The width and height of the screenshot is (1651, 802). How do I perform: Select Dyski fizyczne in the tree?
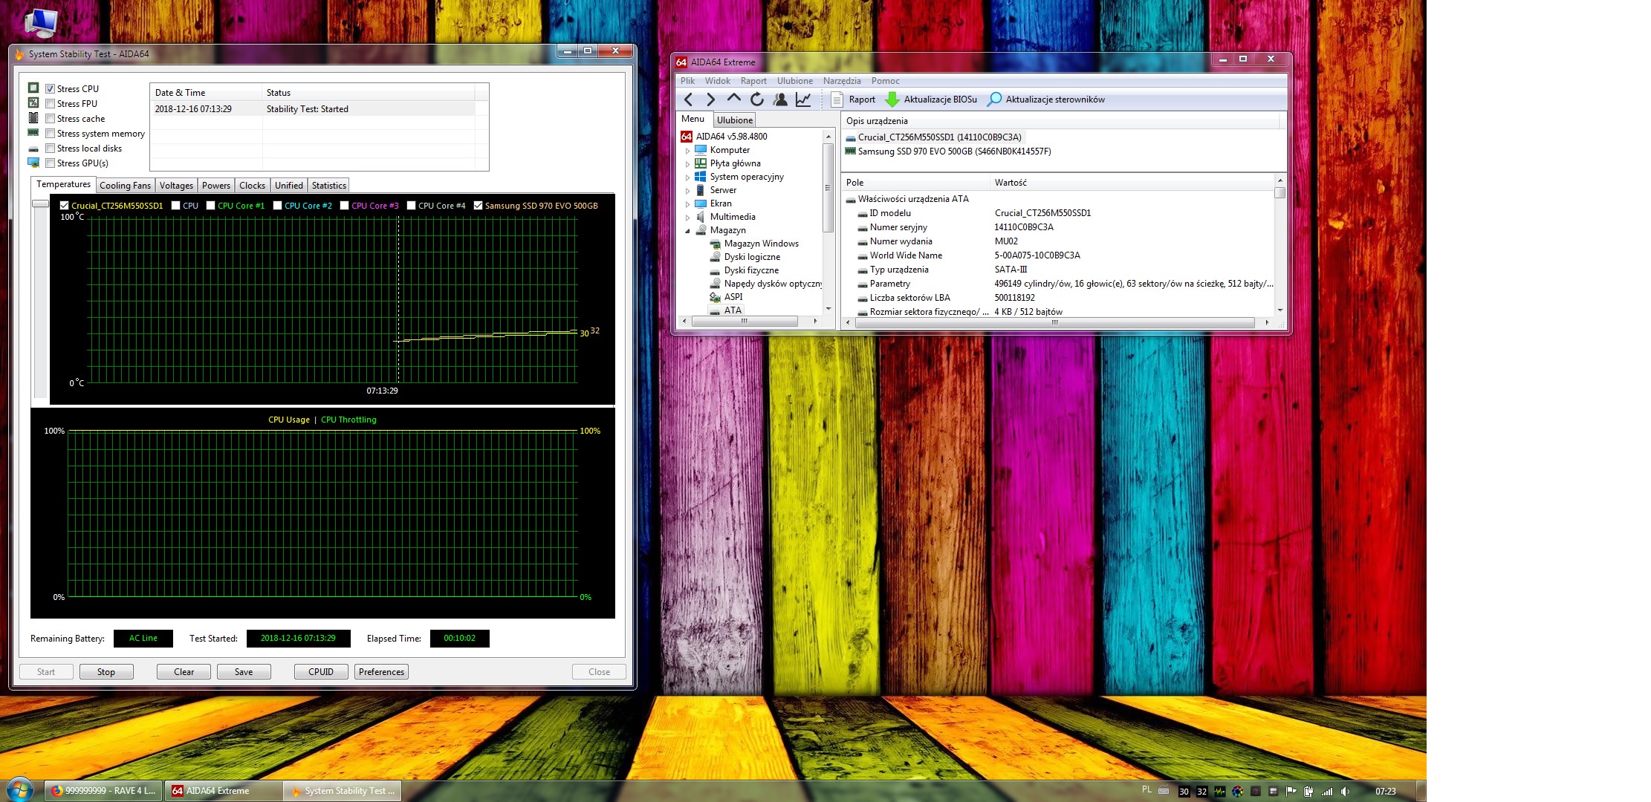coord(745,270)
